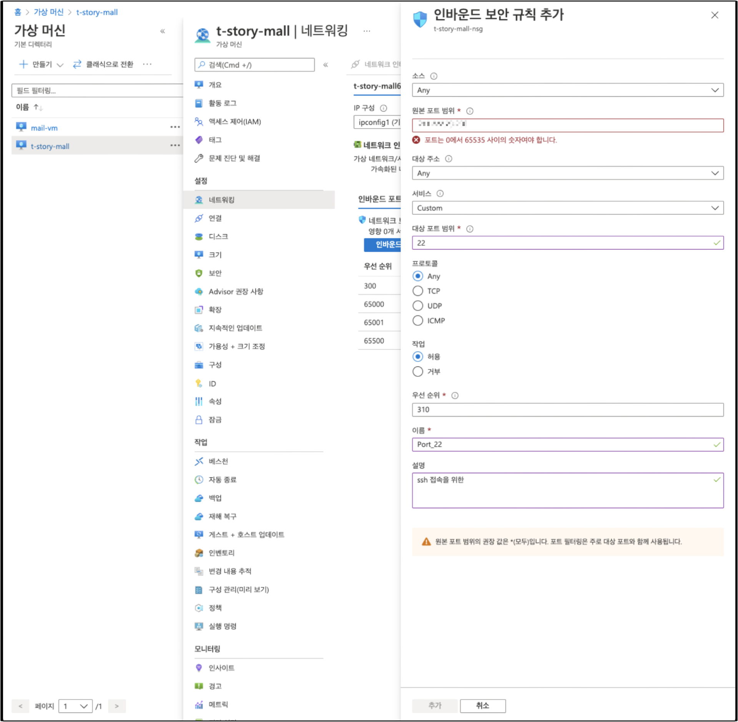Go to the 개요 menu item
The width and height of the screenshot is (738, 722).
[215, 85]
